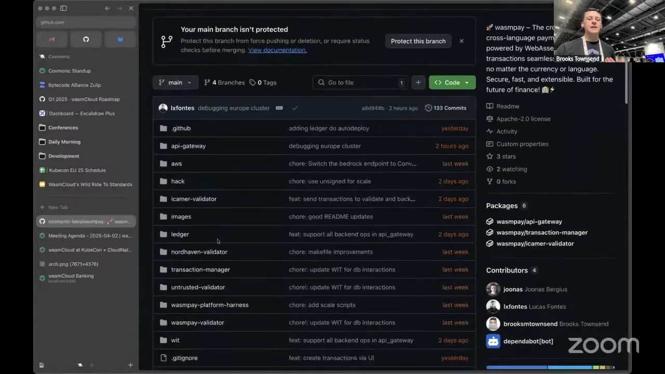Viewport: 665px width, 374px height.
Task: Expand the commit message ellipsis details
Action: 279,108
